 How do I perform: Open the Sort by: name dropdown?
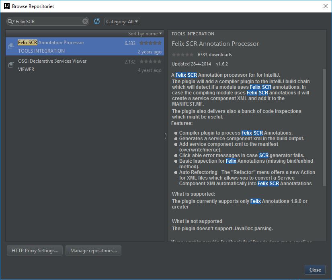[x=145, y=34]
